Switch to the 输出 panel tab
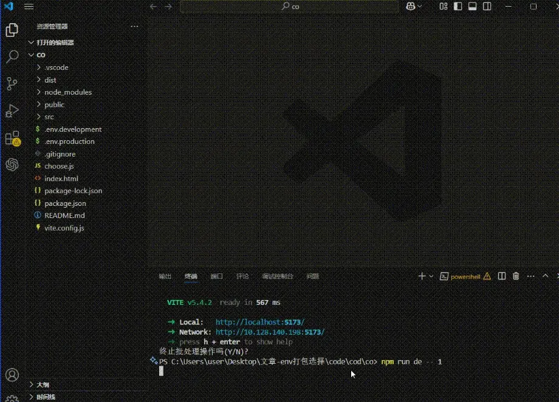The height and width of the screenshot is (402, 559). 165,276
